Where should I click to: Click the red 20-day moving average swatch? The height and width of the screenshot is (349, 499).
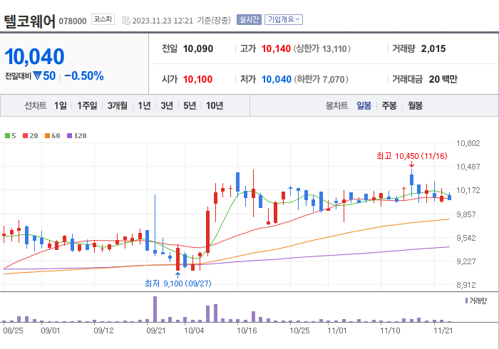pos(25,136)
